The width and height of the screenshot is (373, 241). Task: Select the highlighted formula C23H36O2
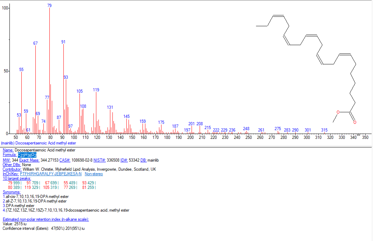(27, 155)
